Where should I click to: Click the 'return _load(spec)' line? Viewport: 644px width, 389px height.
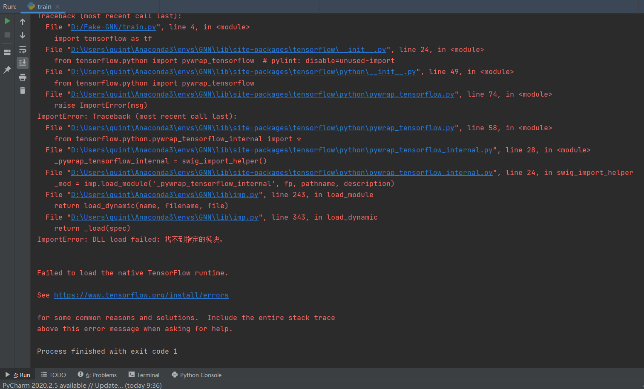tap(92, 228)
